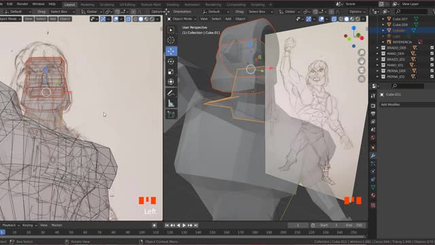This screenshot has width=435, height=245.
Task: Expand the Cube.029 outliner item
Action: 383,24
